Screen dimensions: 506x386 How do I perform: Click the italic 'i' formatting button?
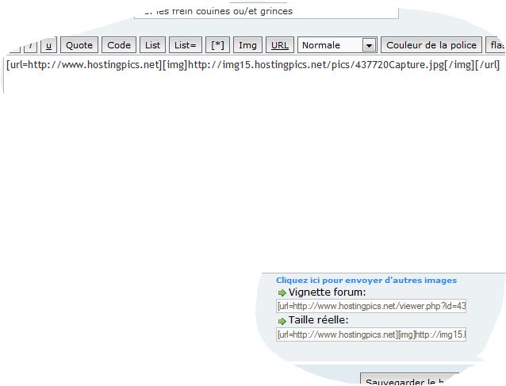(30, 45)
